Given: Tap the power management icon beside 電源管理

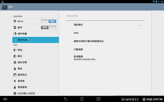Looking at the screenshot, I should click(x=15, y=87).
